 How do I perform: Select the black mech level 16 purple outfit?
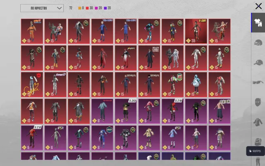click(x=126, y=138)
